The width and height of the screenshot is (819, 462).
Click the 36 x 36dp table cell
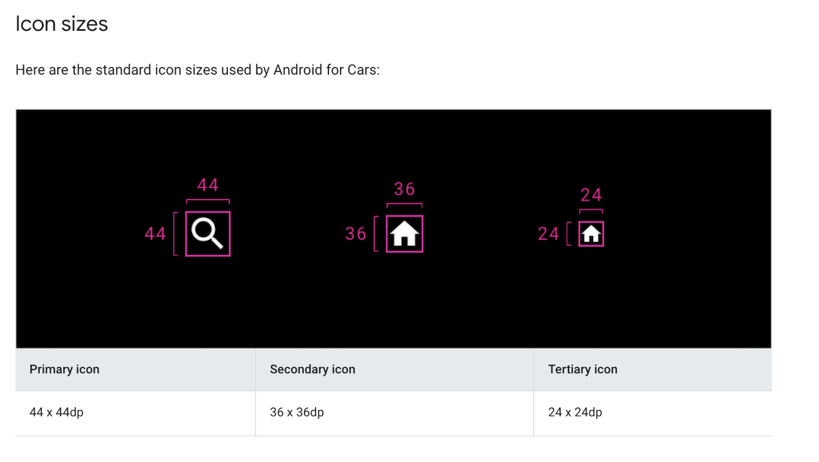click(x=394, y=413)
